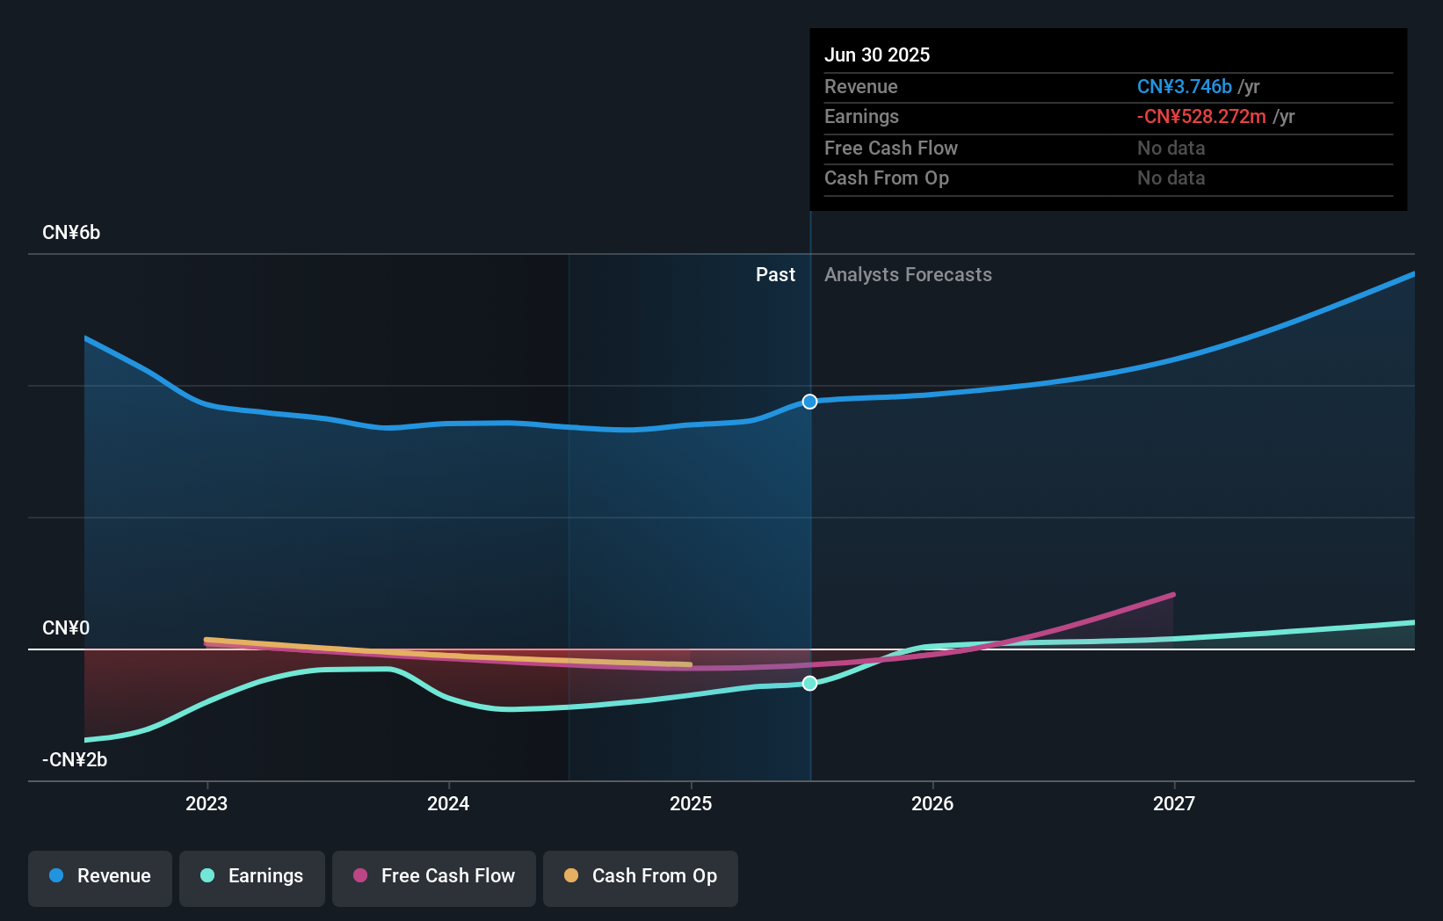Expand the Free Cash Flow legend item

click(433, 876)
